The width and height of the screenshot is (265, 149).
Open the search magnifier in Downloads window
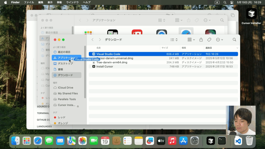234,40
